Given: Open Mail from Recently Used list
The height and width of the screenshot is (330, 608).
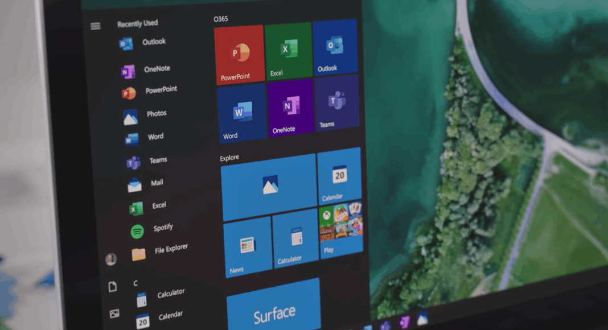Looking at the screenshot, I should 146,184.
